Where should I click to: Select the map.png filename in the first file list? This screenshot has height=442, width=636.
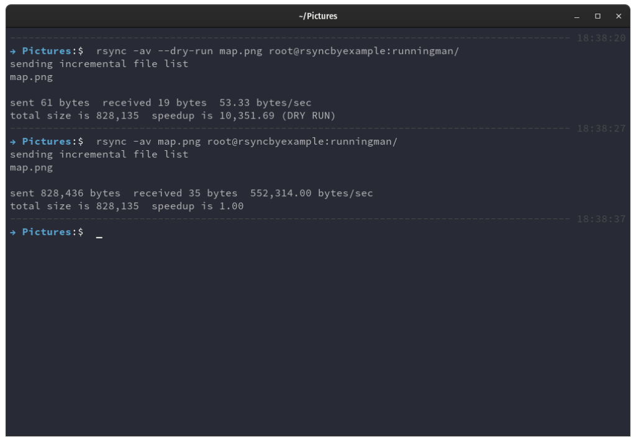(30, 76)
